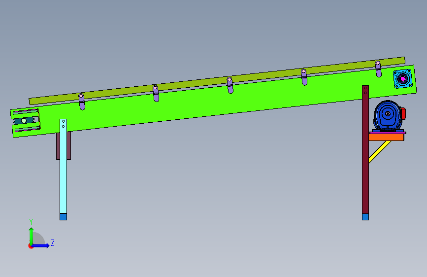This screenshot has width=427, height=277.
Task: Select magenta base plate under motor
Action: [x=388, y=133]
